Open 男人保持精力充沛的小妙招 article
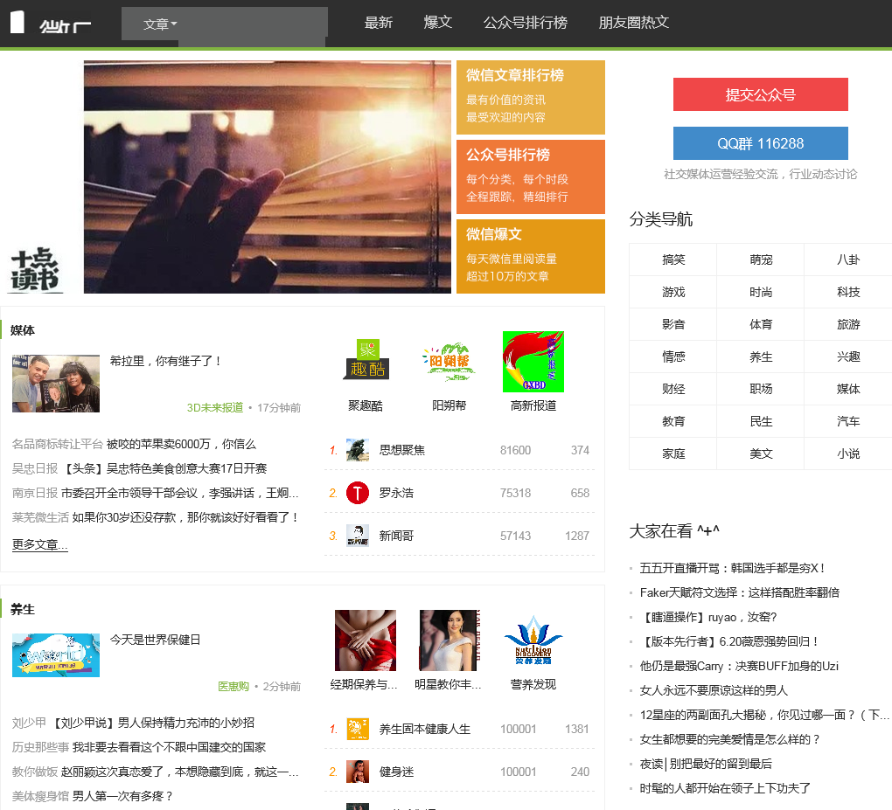The image size is (892, 810). [x=152, y=723]
